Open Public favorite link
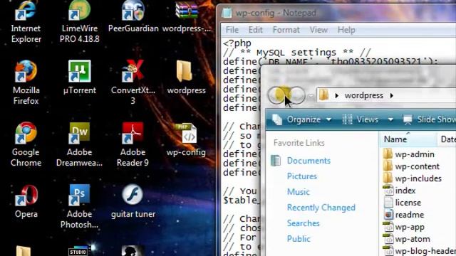The height and width of the screenshot is (256, 456). tap(299, 239)
